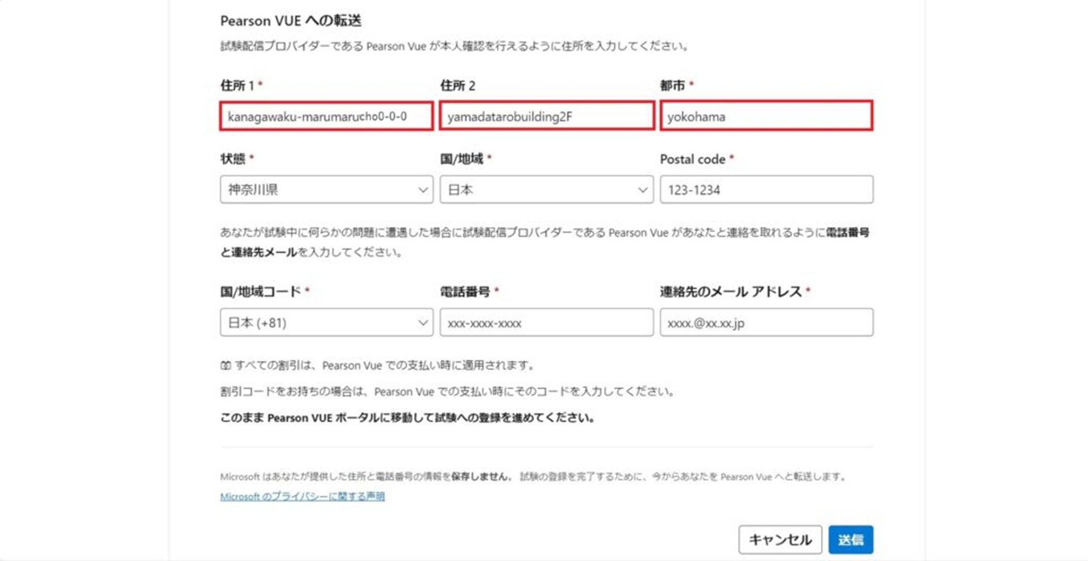The width and height of the screenshot is (1088, 561).
Task: Click the 連絡先のメール アドレス field label
Action: [731, 292]
